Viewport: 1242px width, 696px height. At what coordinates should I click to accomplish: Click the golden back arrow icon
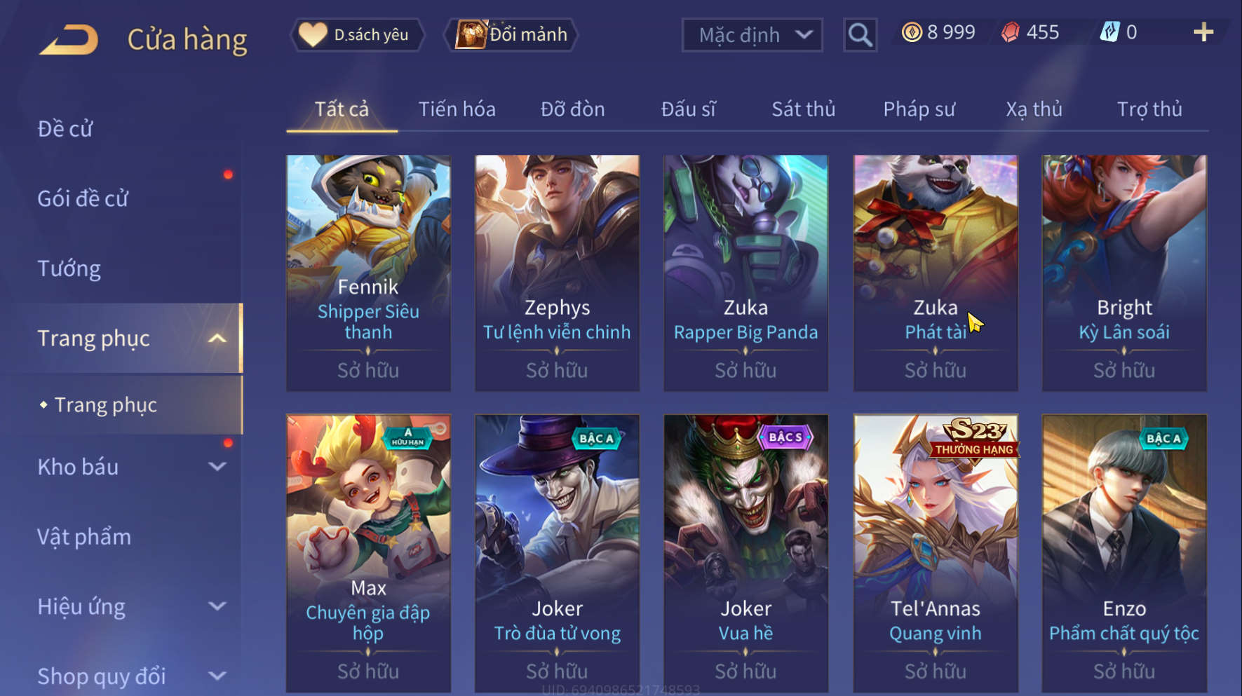coord(69,40)
